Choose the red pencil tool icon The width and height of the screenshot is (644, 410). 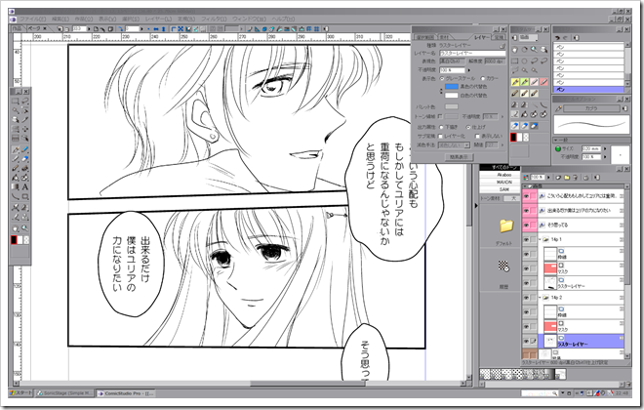(544, 82)
